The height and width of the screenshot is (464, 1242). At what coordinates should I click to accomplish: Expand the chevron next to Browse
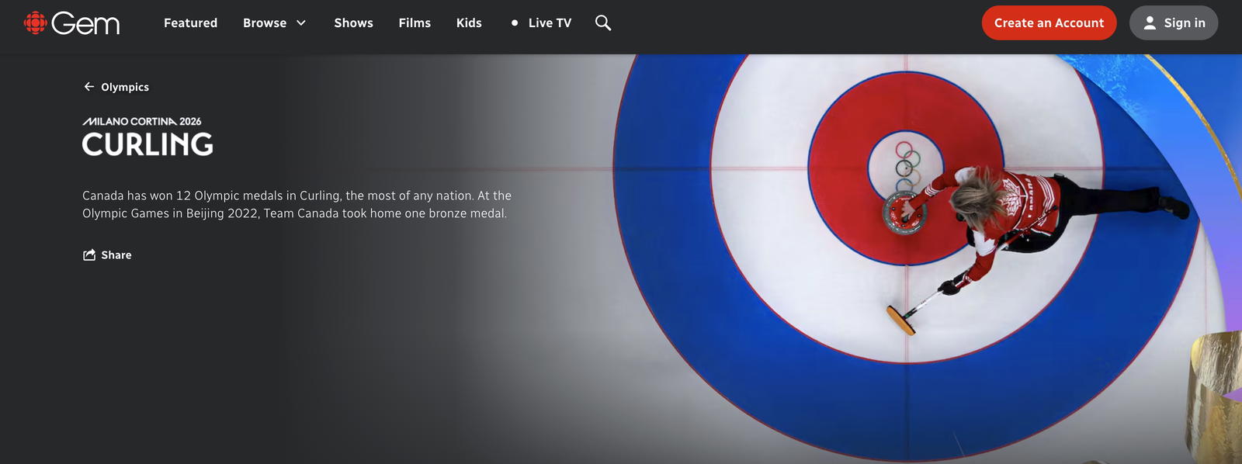coord(301,23)
